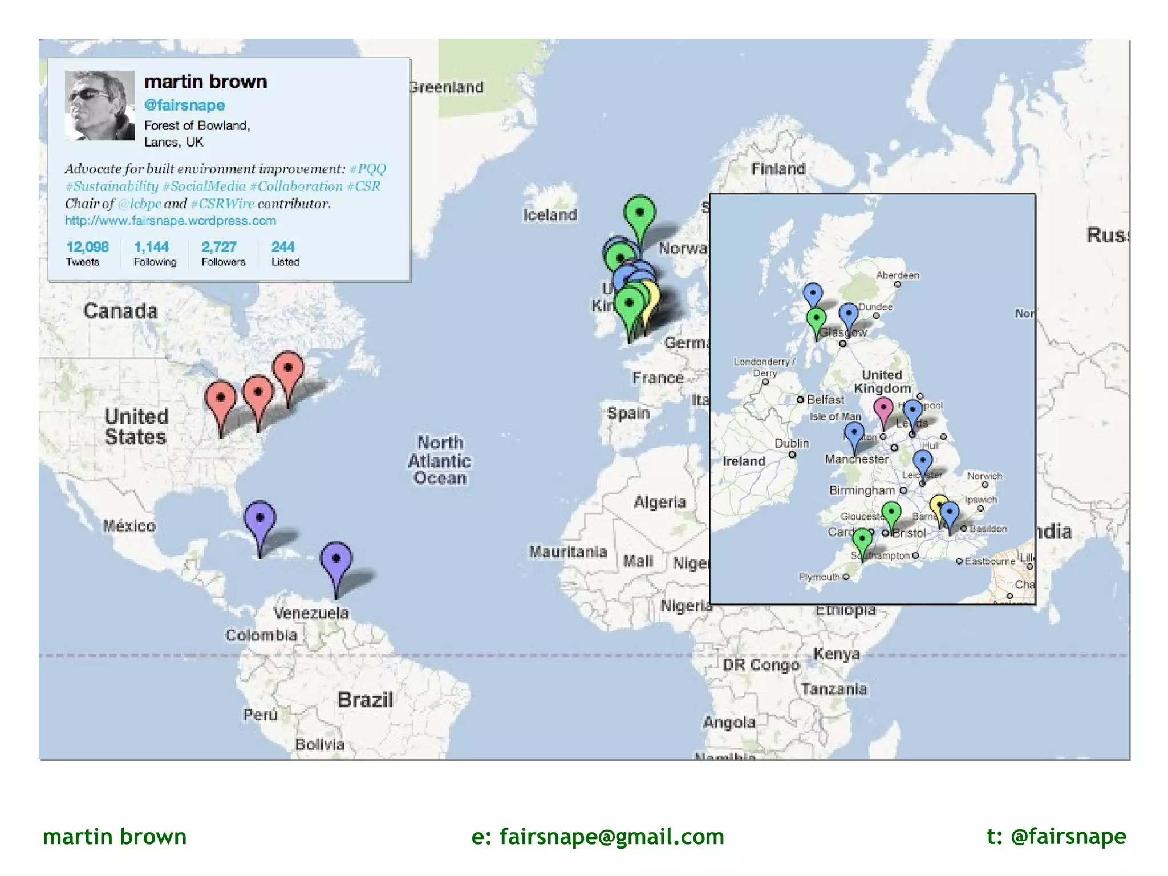Open the @lcbpc mention link
Image resolution: width=1168 pixels, height=876 pixels.
coord(139,204)
